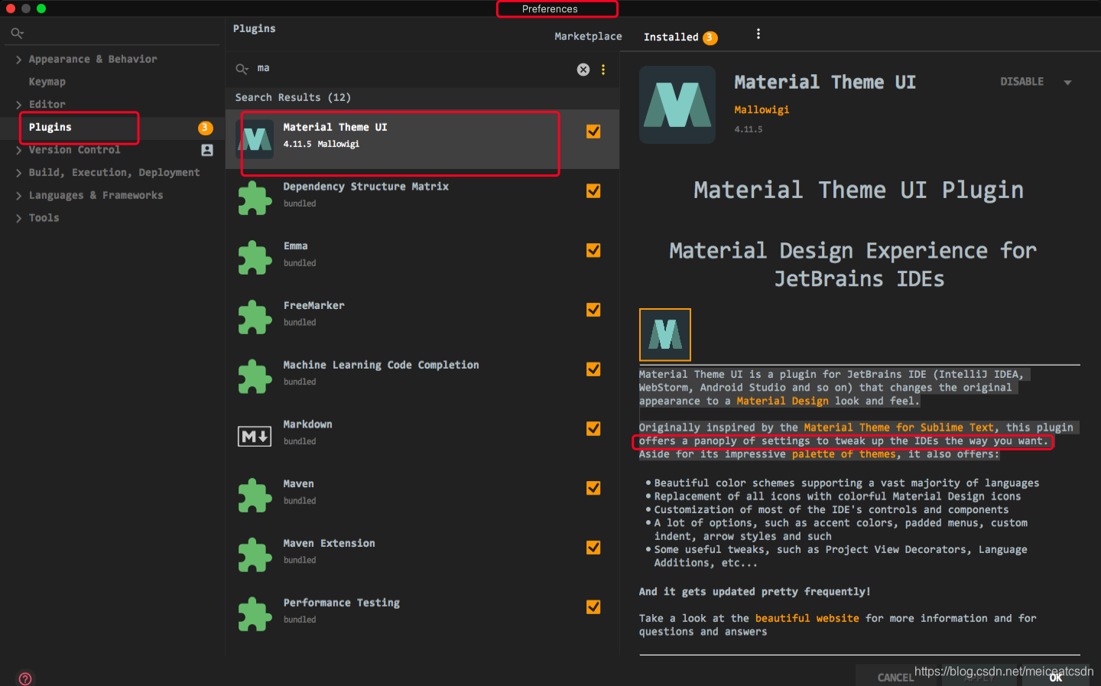
Task: Click the FreeMarker plugin puzzle icon
Action: click(255, 317)
